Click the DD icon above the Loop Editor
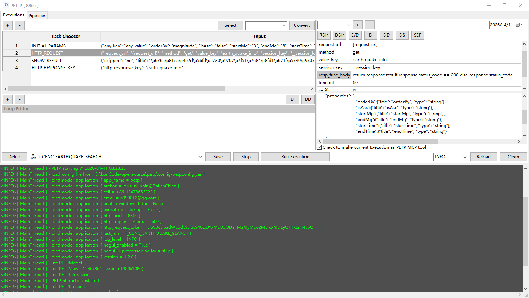529x298 pixels. tap(308, 99)
